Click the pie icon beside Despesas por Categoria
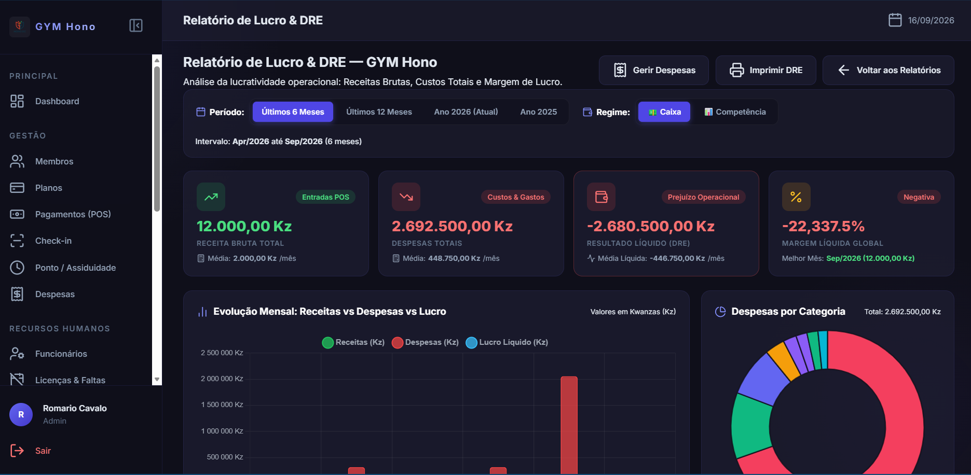 click(x=720, y=312)
